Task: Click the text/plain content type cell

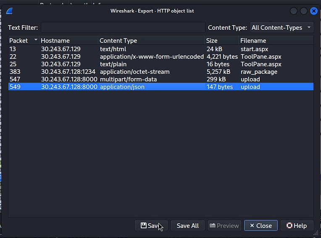Action: 113,64
